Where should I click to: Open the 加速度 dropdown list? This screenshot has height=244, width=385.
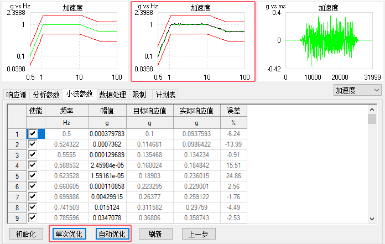click(x=357, y=90)
